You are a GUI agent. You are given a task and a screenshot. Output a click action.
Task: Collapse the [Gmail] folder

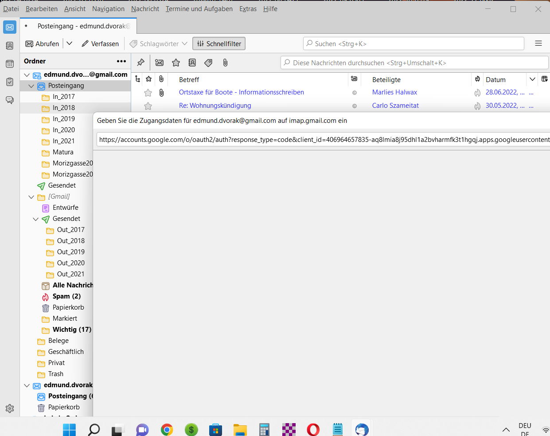point(31,197)
